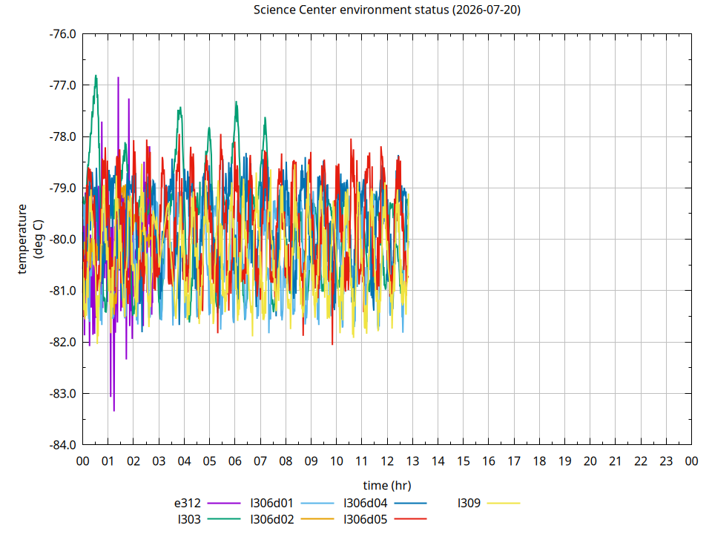
Task: Click the -83.0 y-axis tick label
Action: (62, 393)
